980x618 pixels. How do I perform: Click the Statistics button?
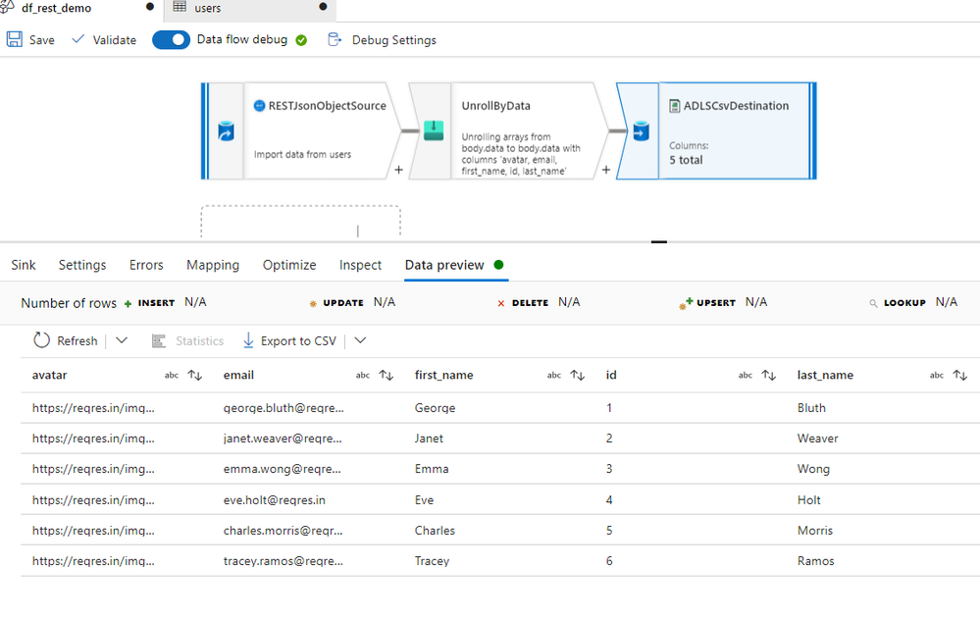point(188,340)
